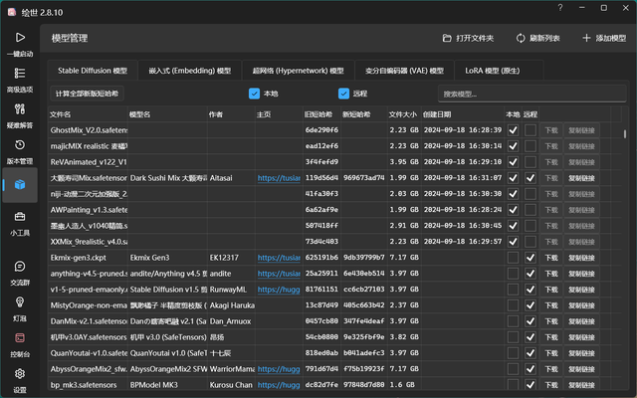Image resolution: width=637 pixels, height=398 pixels.
Task: Click 下载 button for Ekmix-gen3.ckpt row
Action: pos(550,257)
